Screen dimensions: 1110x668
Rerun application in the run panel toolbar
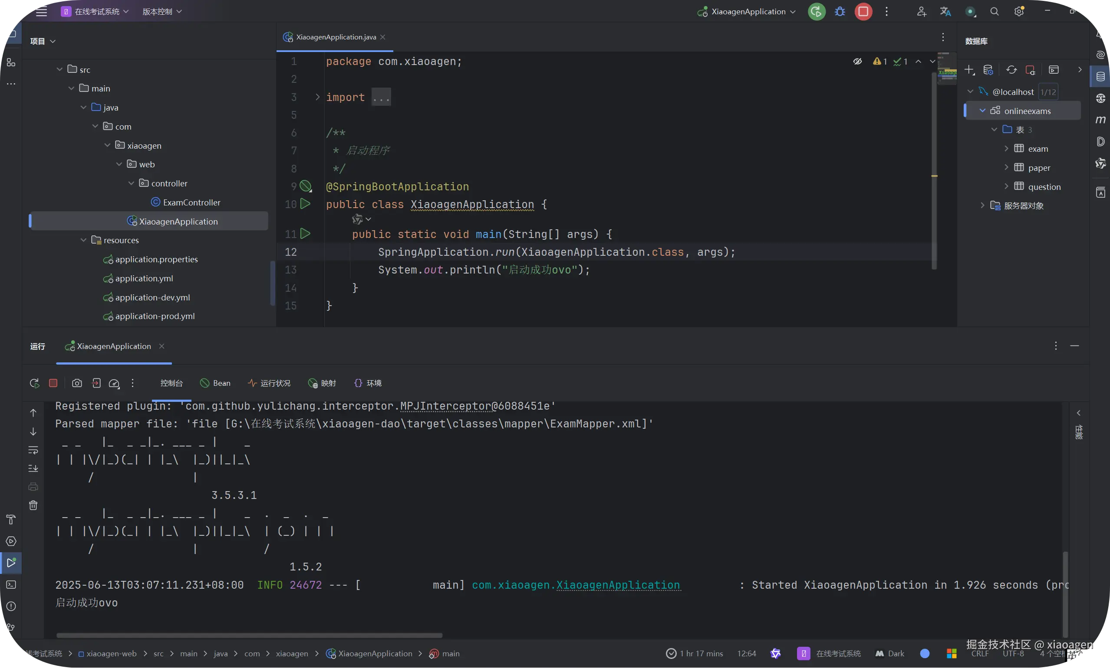pyautogui.click(x=34, y=383)
